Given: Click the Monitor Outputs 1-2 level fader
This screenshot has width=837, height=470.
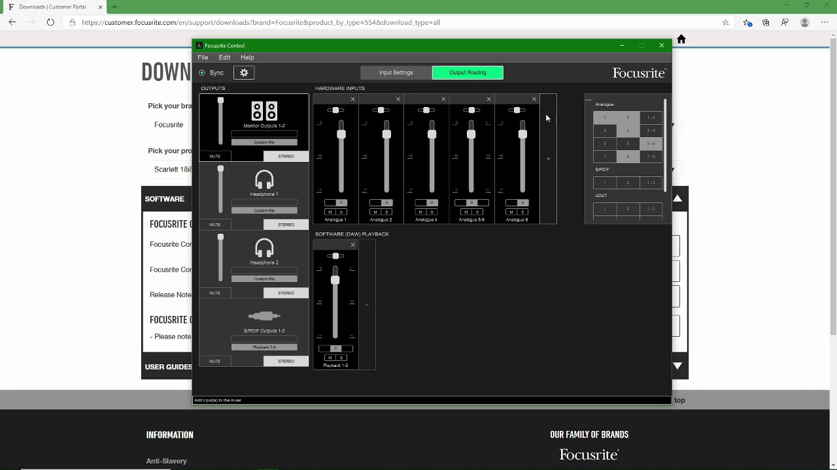Looking at the screenshot, I should point(220,101).
